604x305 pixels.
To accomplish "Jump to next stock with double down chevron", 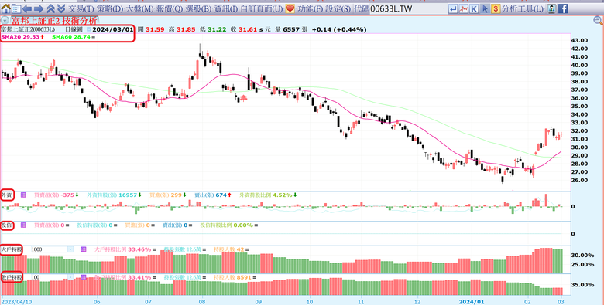I will coord(61,8).
